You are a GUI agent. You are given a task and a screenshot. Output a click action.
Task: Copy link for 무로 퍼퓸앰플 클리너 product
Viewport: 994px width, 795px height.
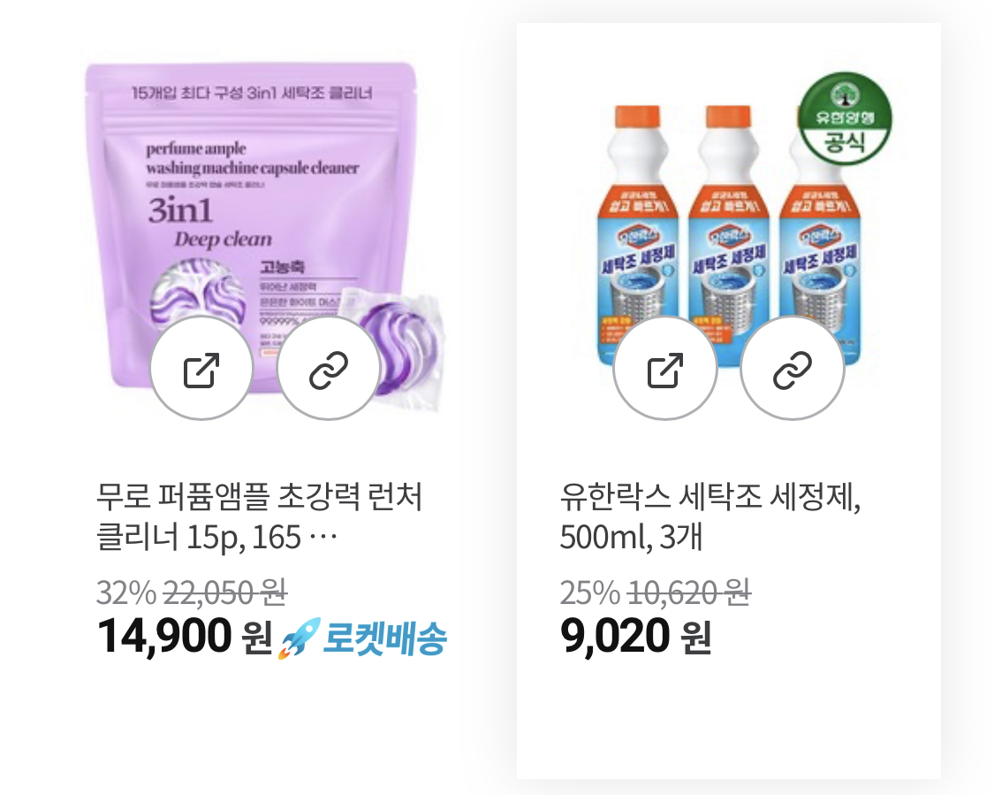pos(329,368)
